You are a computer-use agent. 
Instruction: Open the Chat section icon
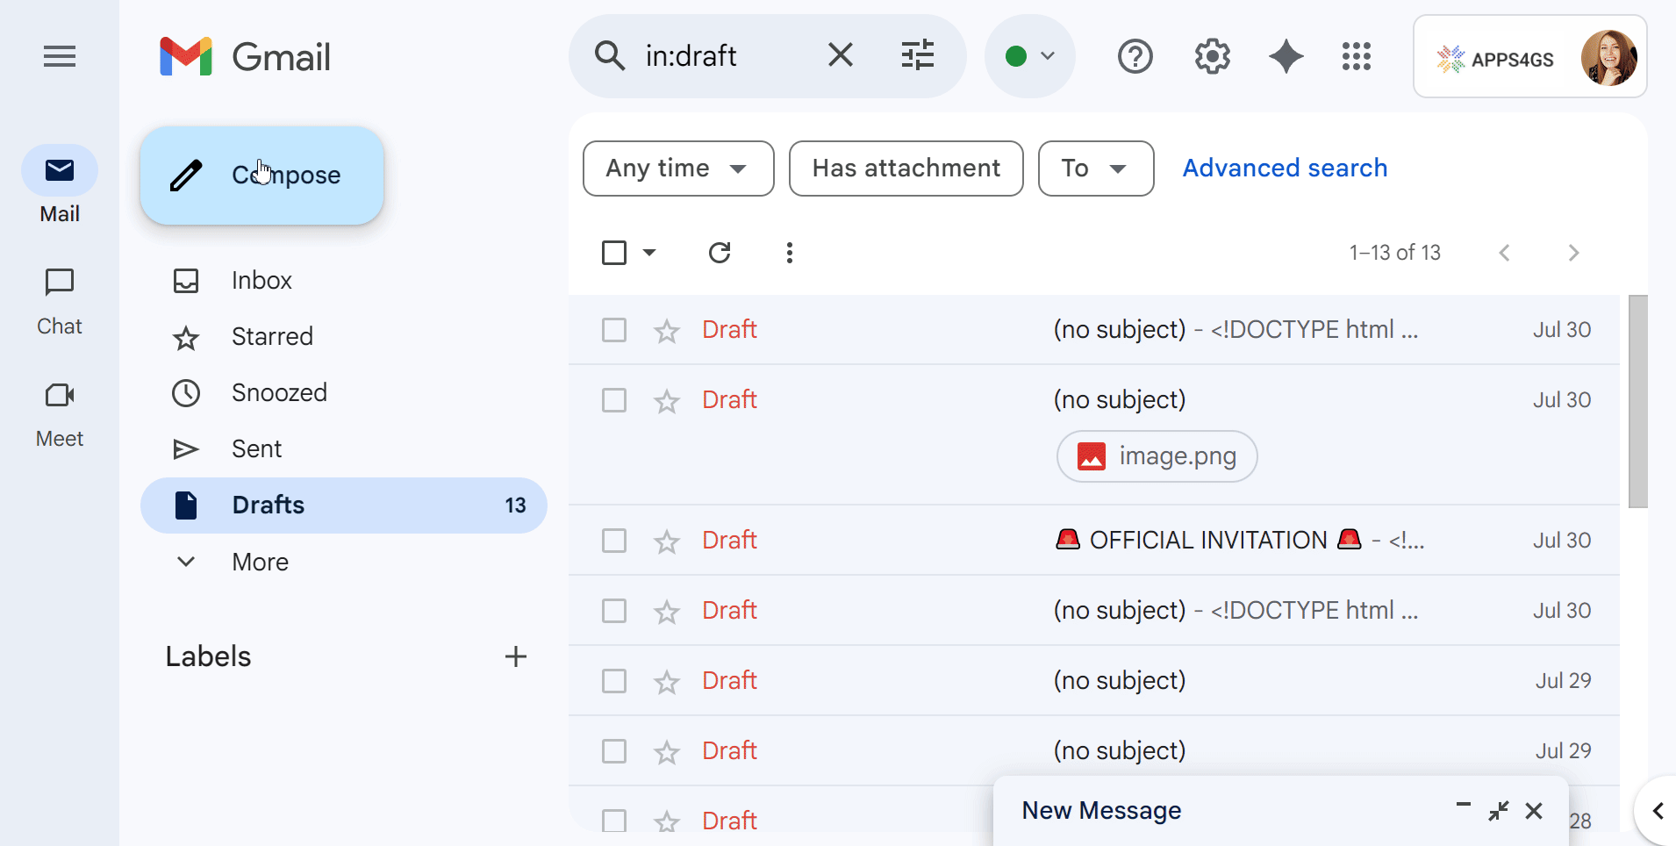(x=60, y=283)
